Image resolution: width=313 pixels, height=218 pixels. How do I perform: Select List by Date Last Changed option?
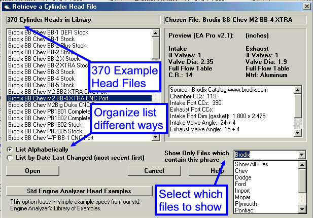click(10, 158)
